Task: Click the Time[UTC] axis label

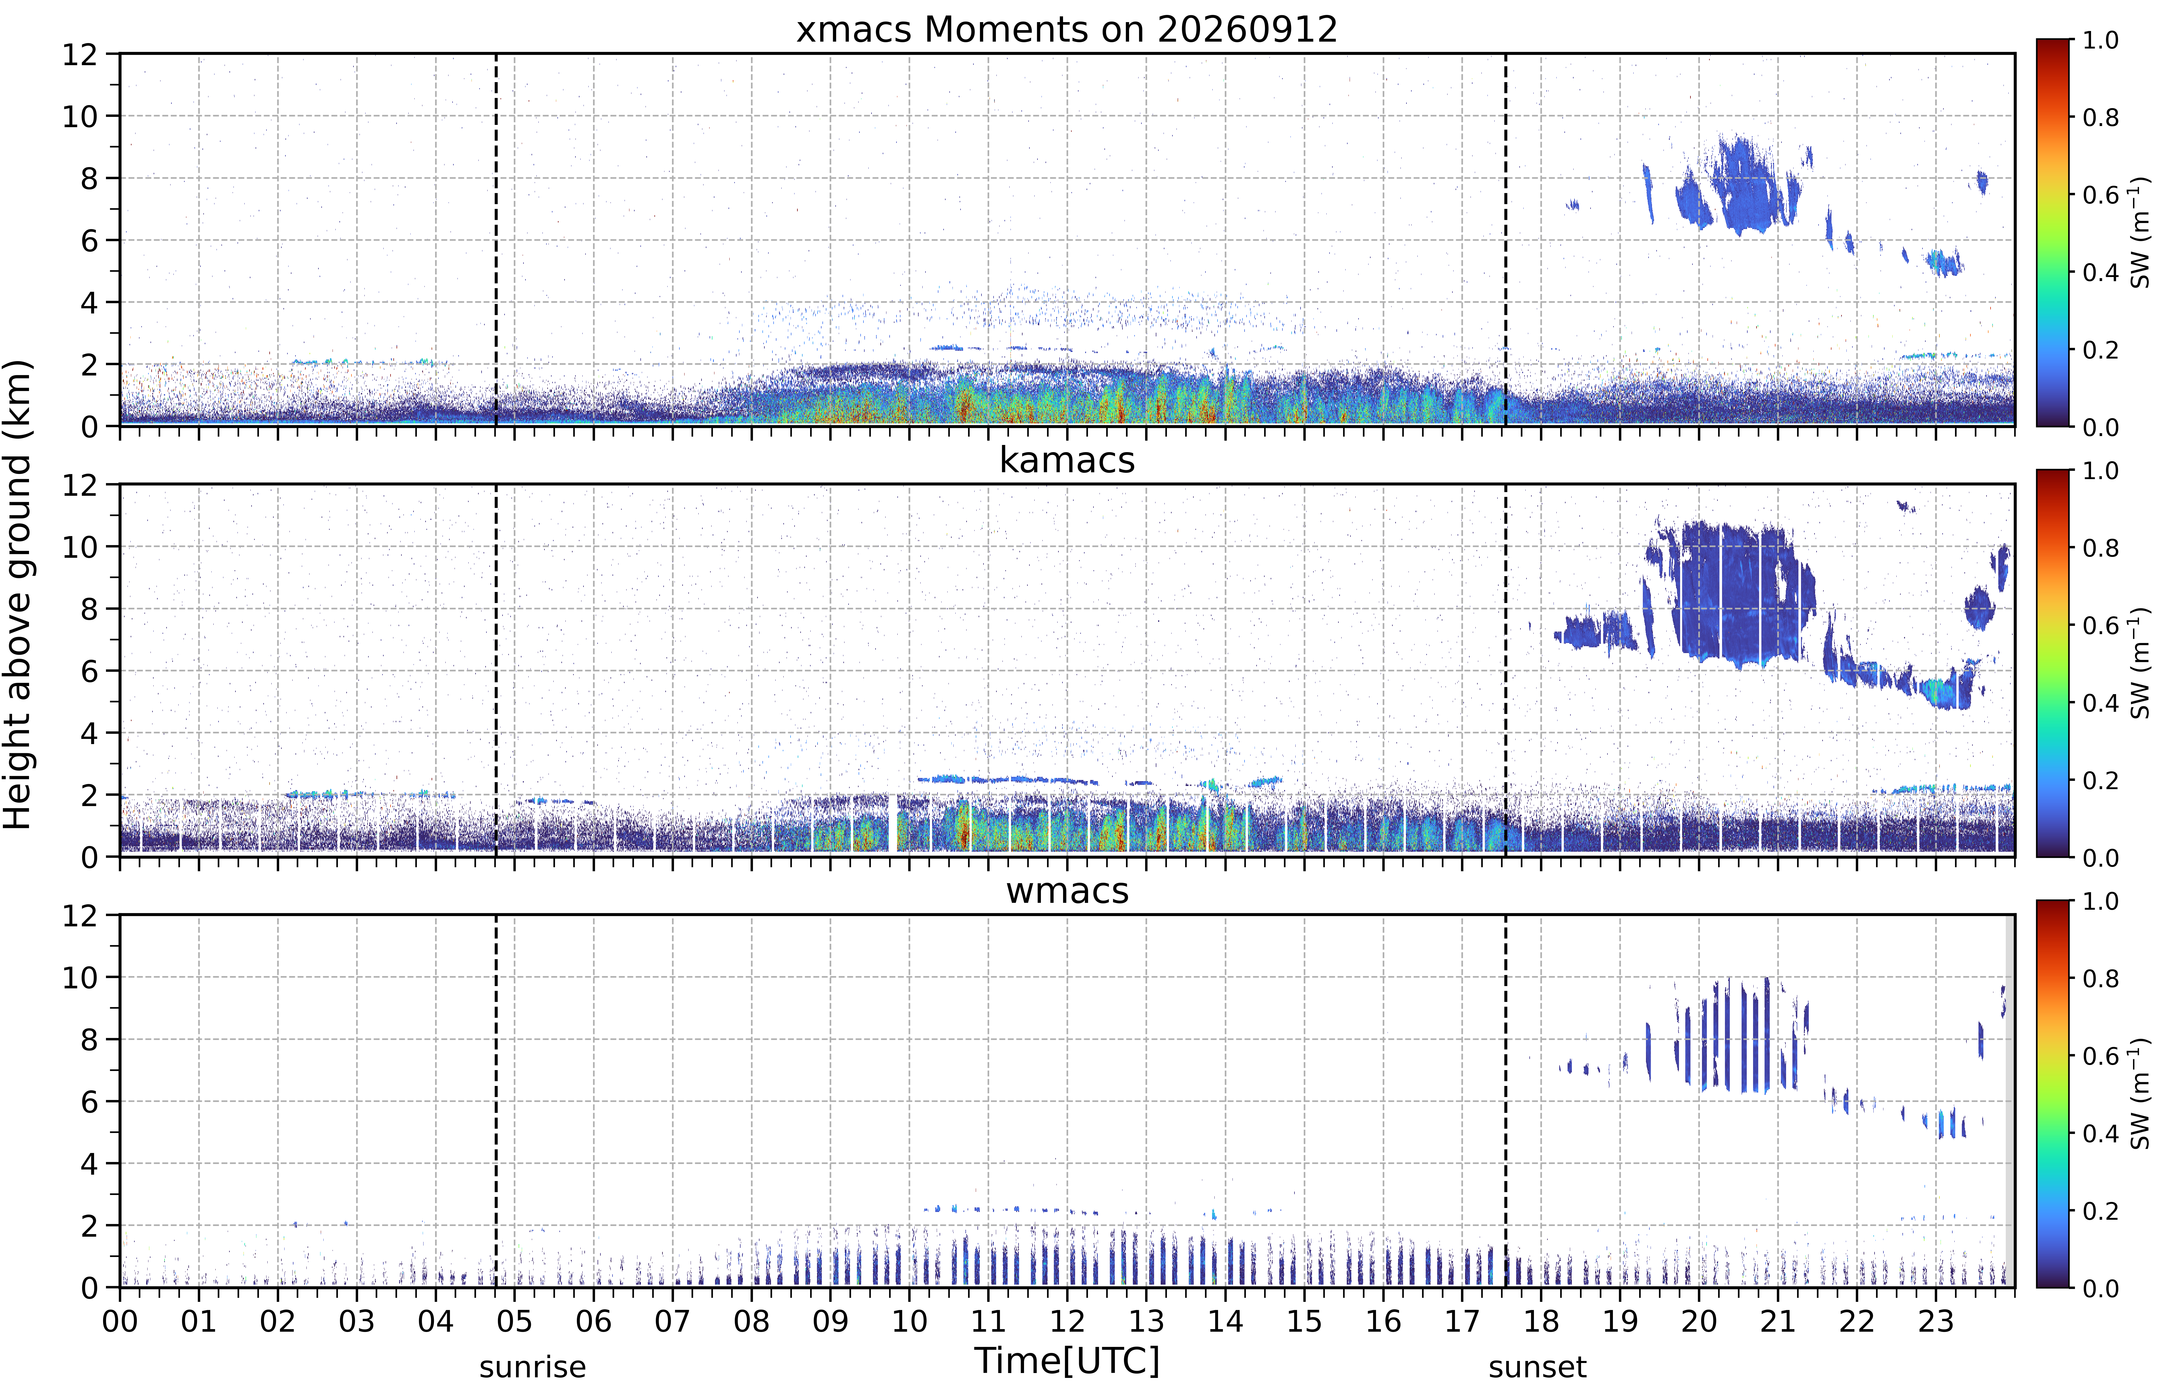Action: click(1067, 1361)
